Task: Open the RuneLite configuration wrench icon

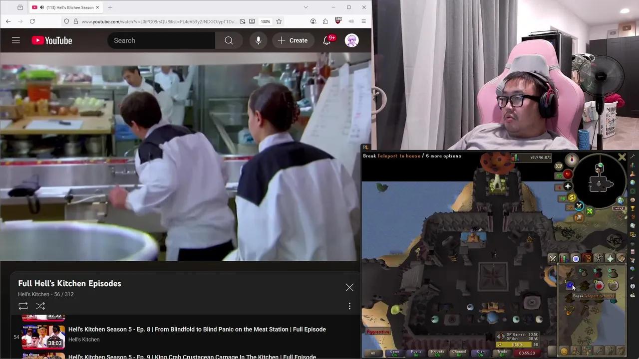Action: tap(633, 156)
